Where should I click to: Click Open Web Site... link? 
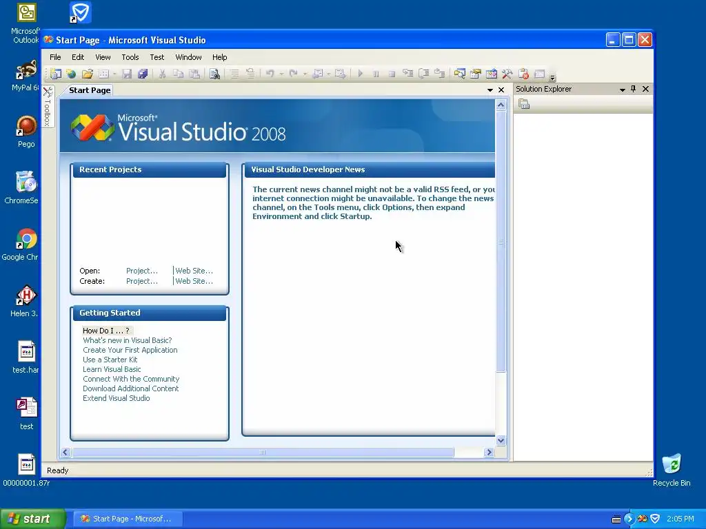[x=194, y=271]
